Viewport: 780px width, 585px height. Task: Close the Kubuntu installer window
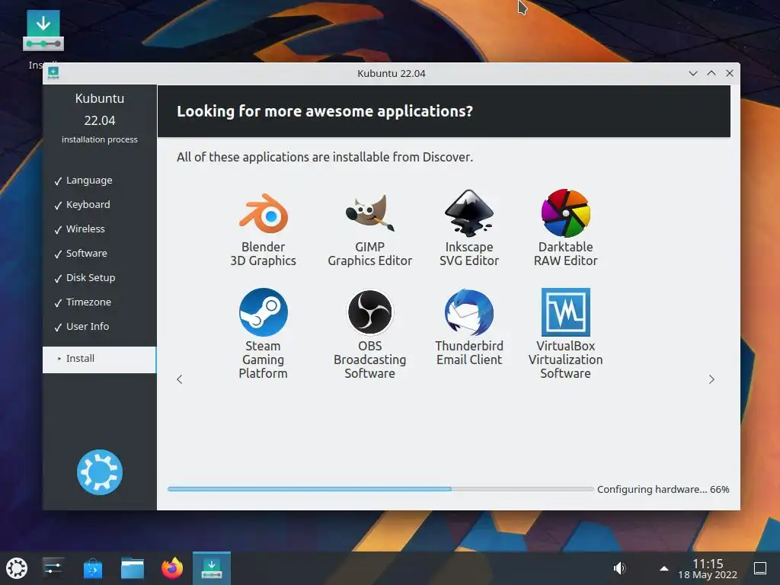coord(730,73)
